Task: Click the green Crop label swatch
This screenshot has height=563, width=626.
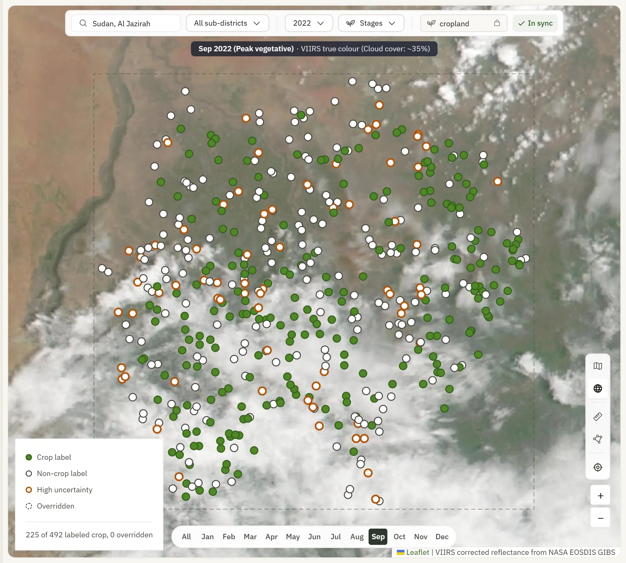Action: (x=29, y=457)
